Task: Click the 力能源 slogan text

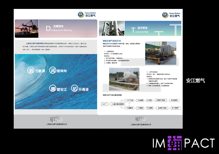Action: (x=40, y=71)
